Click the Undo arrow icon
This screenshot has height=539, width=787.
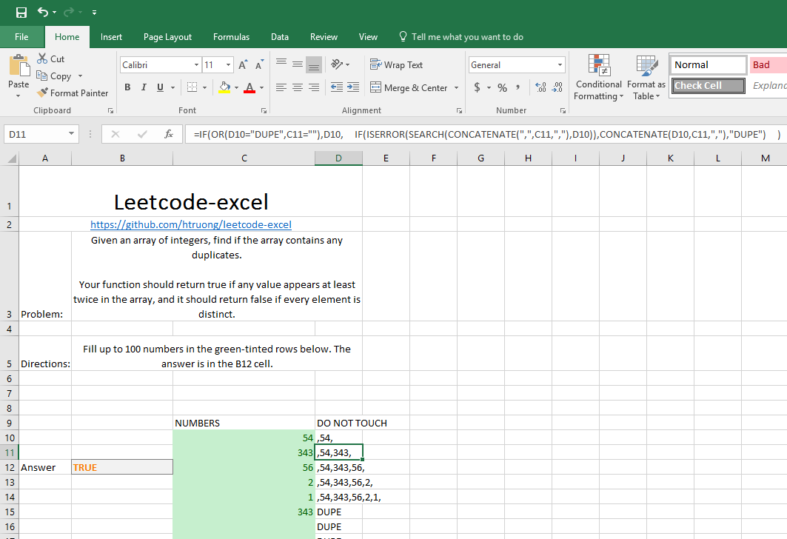pyautogui.click(x=43, y=12)
